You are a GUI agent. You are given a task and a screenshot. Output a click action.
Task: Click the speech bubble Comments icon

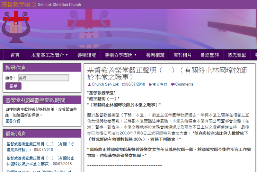point(173,84)
